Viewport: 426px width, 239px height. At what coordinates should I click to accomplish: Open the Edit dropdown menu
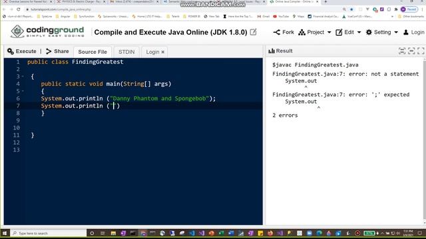[x=348, y=33]
